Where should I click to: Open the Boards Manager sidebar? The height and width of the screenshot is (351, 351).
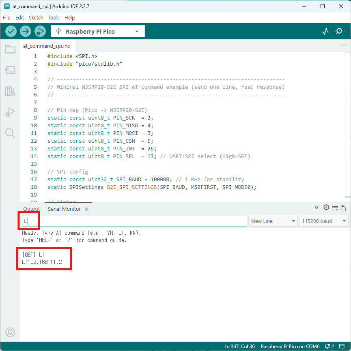10,70
